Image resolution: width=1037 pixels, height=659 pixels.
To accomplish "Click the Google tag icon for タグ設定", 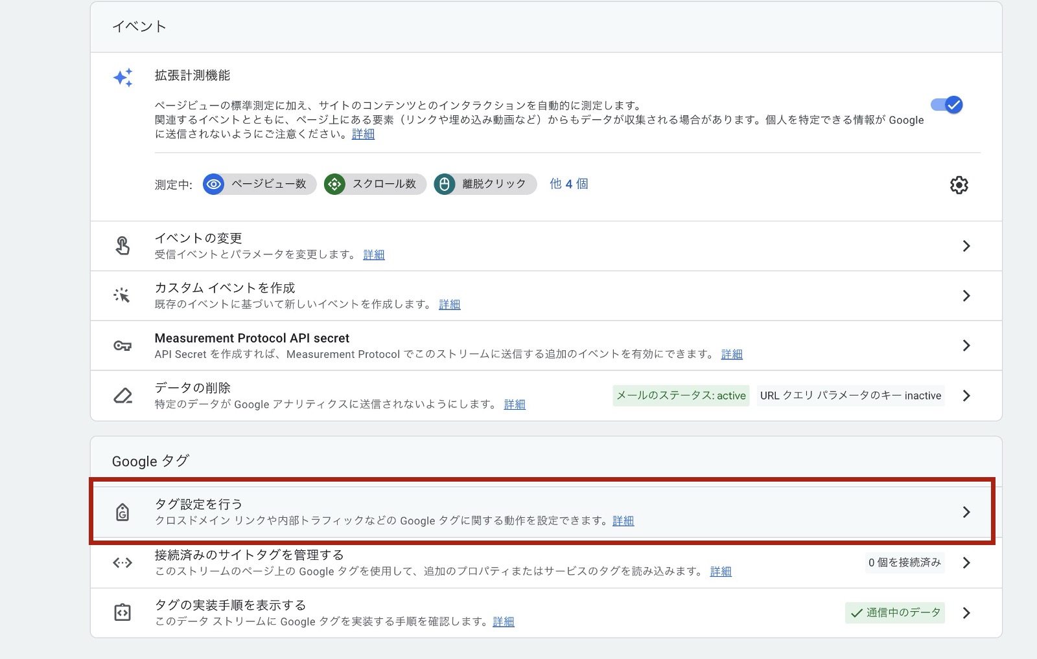I will coord(122,513).
